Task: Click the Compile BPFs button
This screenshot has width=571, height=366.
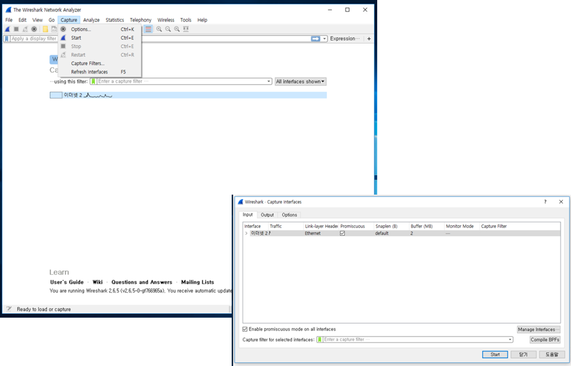Action: pyautogui.click(x=545, y=340)
